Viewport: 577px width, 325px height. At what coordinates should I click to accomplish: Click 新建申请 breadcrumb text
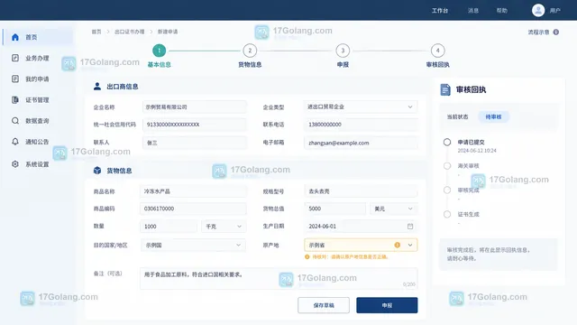[x=168, y=32]
